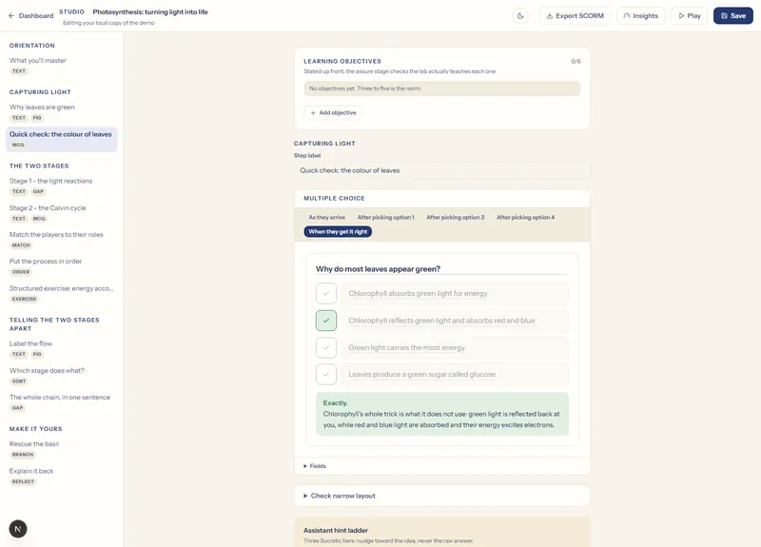
Task: Open 'Put the process in order' step
Action: click(x=61, y=266)
